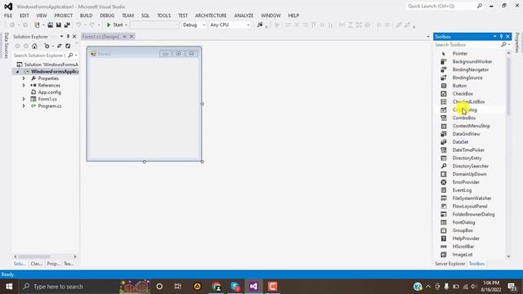Open the Start button dropdown arrow
523x294 pixels.
126,25
